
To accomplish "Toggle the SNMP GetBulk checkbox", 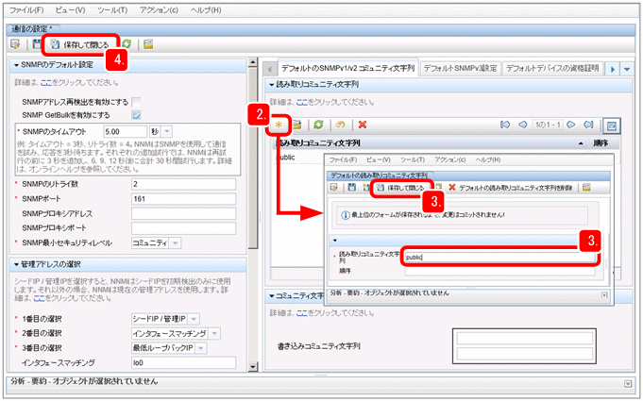I will point(136,115).
